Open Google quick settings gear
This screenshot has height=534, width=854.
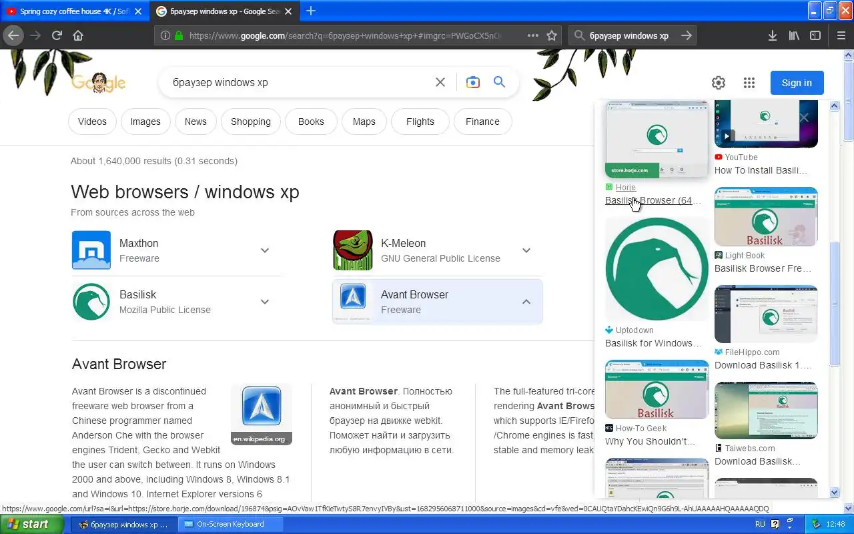[719, 83]
